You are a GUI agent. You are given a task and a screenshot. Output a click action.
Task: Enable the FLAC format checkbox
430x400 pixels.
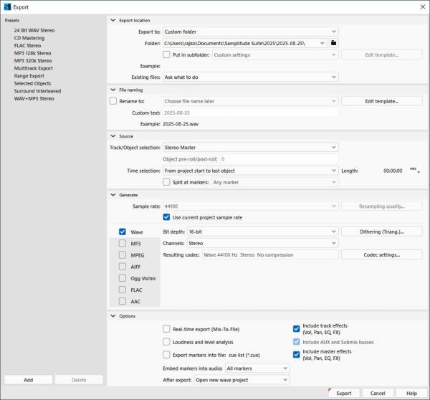123,290
